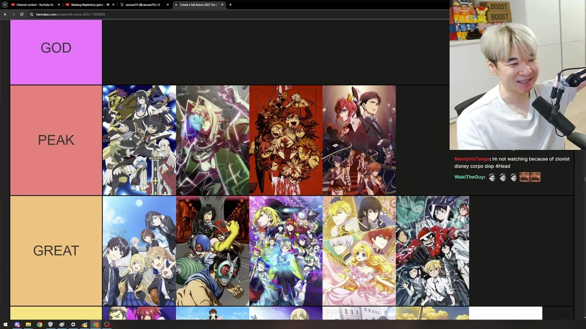The height and width of the screenshot is (329, 586).
Task: Pick the pink-dress blonde princess poster in GREAT
Action: (x=359, y=251)
